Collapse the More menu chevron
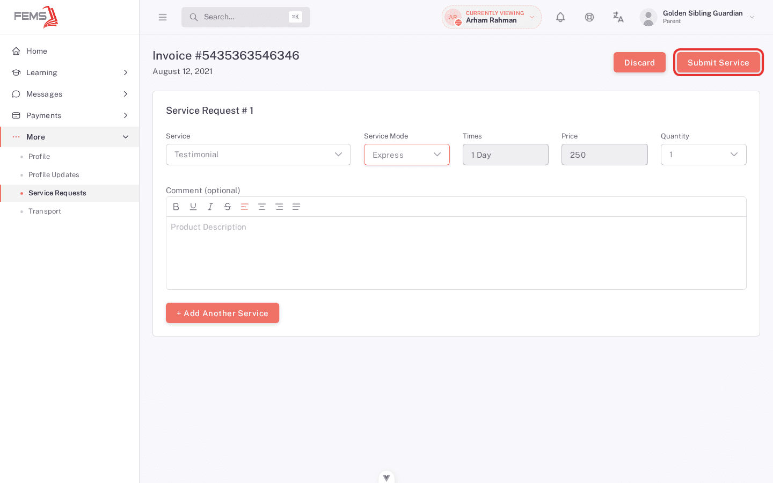This screenshot has width=773, height=483. point(126,137)
